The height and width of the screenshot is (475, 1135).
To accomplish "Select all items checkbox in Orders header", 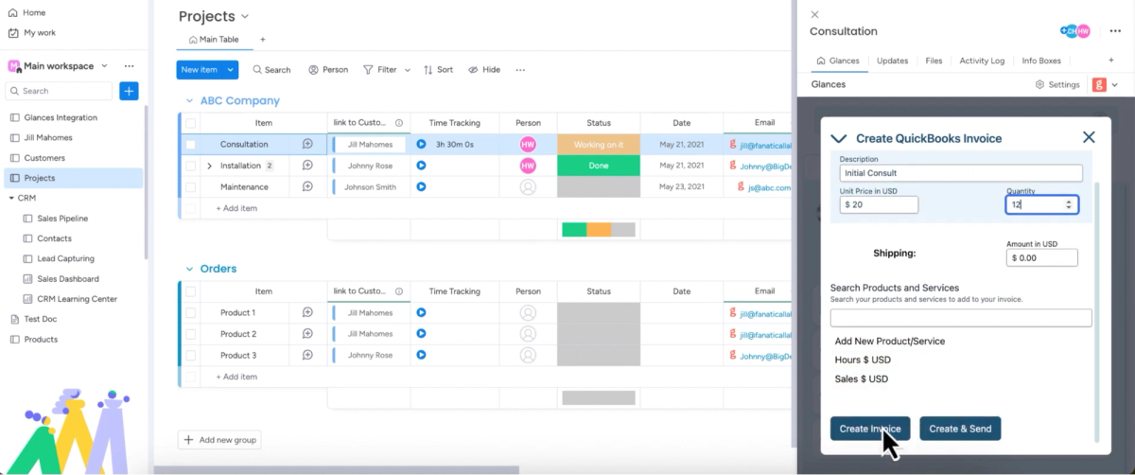I will 191,291.
